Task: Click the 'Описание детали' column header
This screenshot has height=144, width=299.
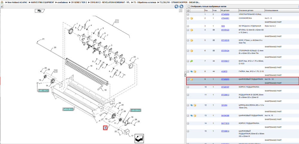Action: pos(251,10)
